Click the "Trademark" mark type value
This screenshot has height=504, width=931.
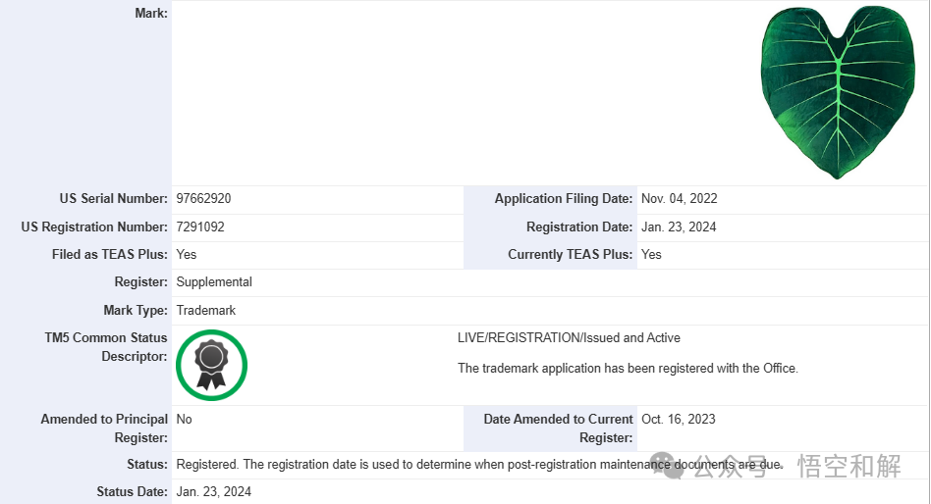206,310
